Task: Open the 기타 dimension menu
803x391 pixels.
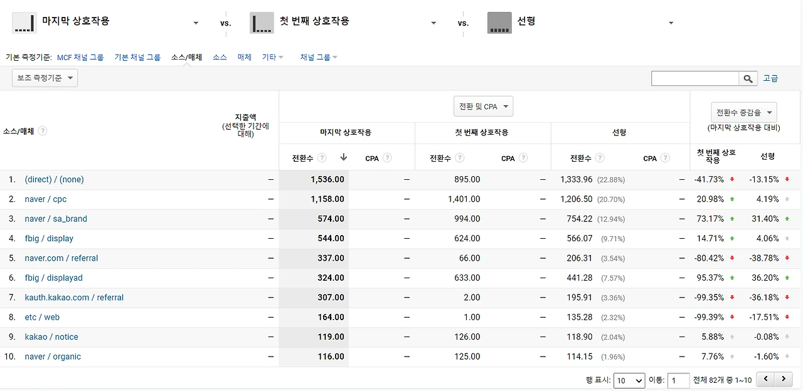Action: click(x=272, y=57)
